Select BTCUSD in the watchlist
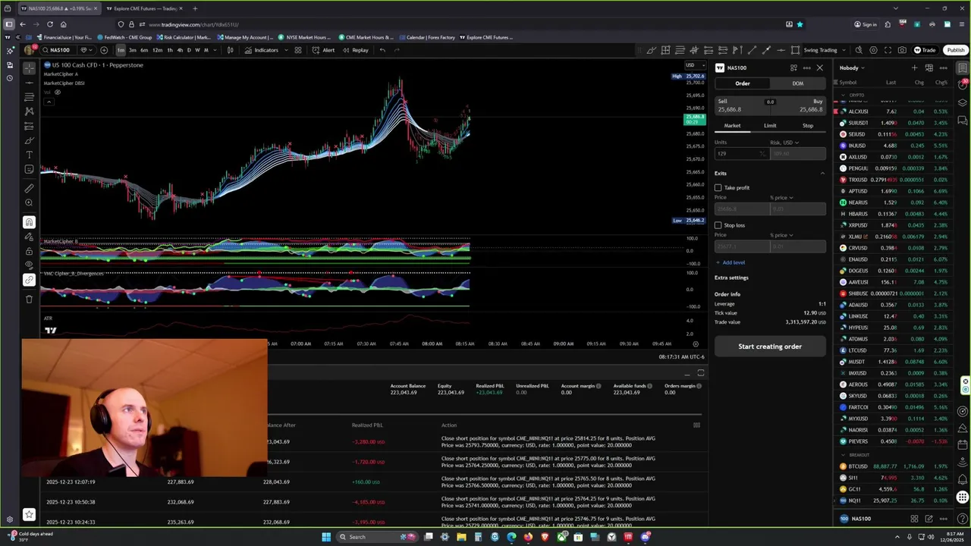971x546 pixels. click(x=894, y=466)
